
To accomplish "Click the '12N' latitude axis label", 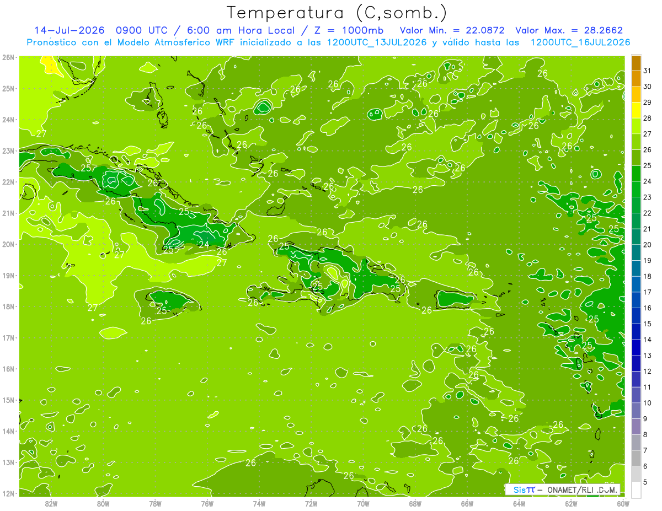I will 8,493.
